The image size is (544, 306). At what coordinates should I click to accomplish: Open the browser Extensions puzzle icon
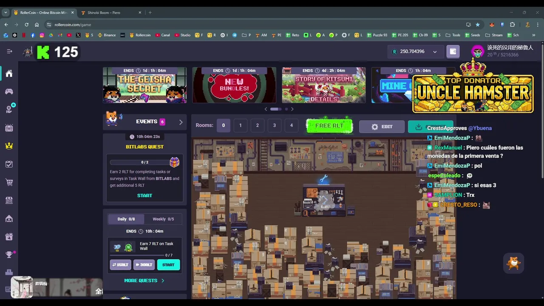[x=512, y=25]
